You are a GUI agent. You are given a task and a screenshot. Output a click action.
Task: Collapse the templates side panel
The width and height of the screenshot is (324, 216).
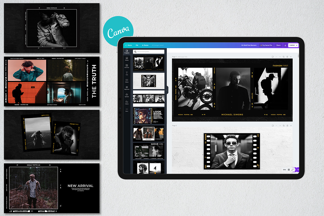point(167,90)
